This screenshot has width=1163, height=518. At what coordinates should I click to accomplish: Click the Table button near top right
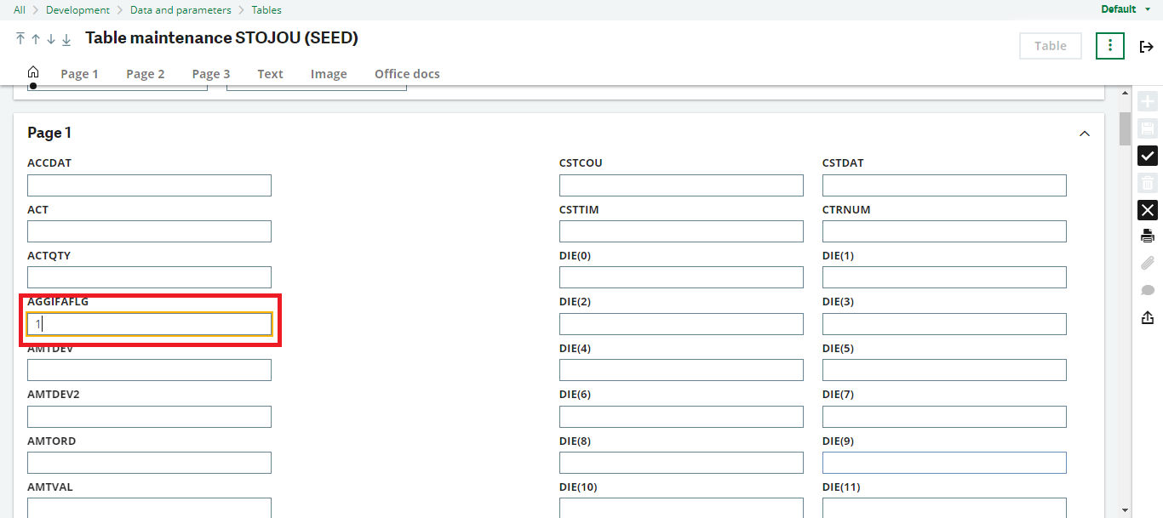(1050, 46)
